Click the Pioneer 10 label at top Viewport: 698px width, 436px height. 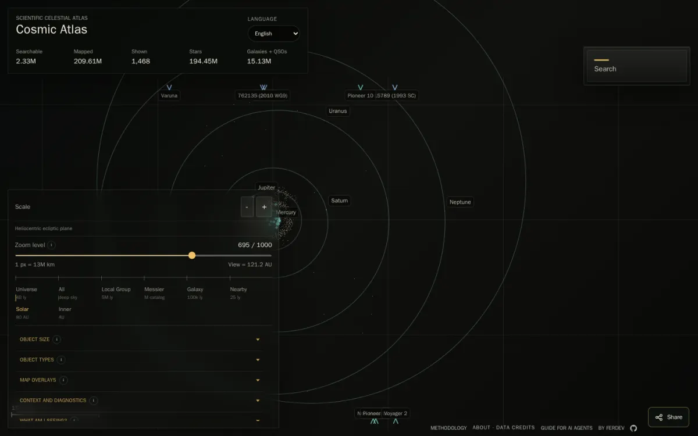tap(360, 95)
